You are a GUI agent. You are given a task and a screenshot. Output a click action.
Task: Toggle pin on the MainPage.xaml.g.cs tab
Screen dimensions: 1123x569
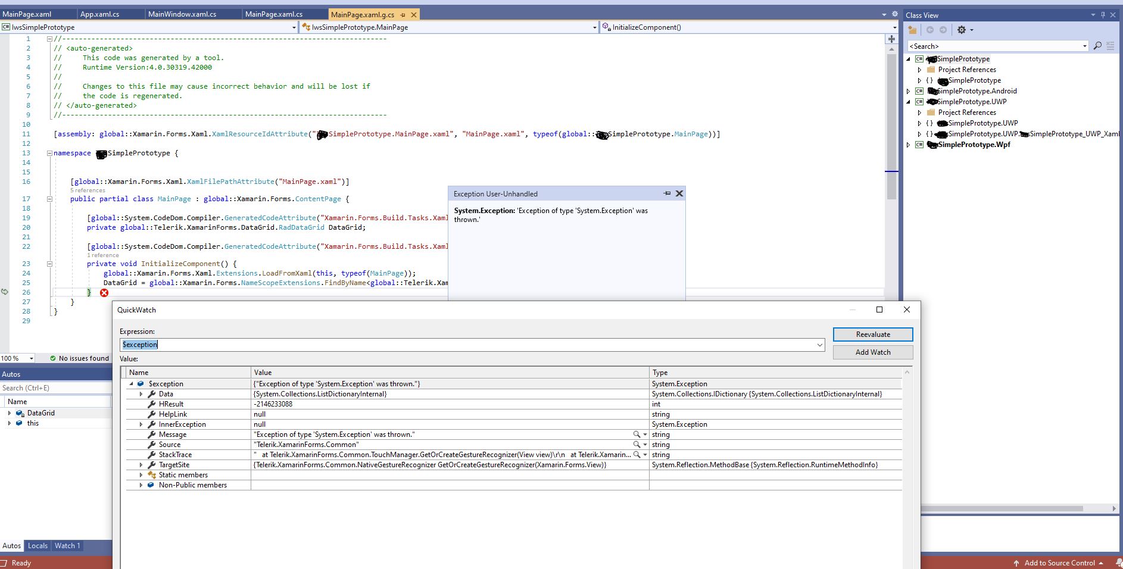tap(403, 14)
